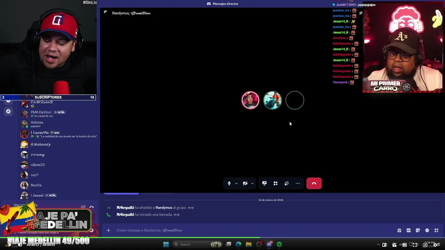Open ronny direct message
This screenshot has width=445, height=250.
pyautogui.click(x=57, y=155)
